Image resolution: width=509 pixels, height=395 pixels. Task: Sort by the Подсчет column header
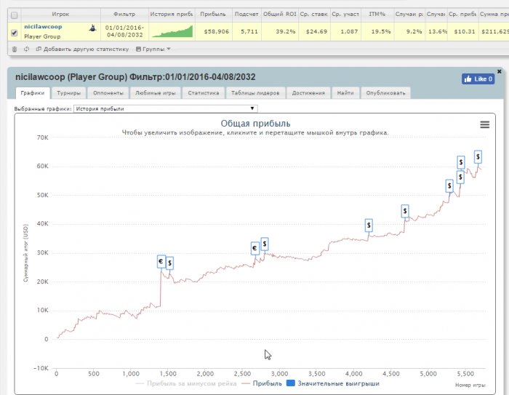(247, 15)
